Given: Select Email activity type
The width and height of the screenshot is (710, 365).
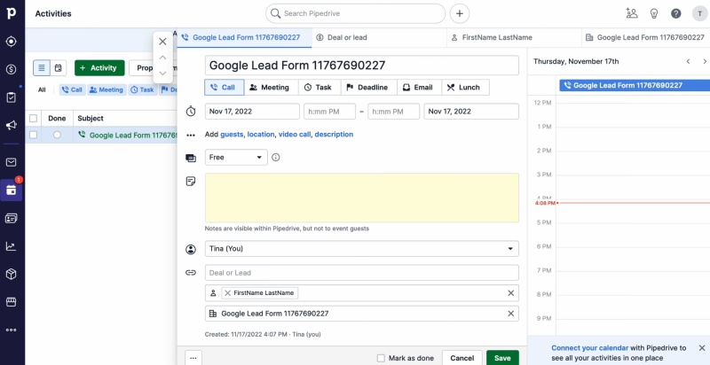Looking at the screenshot, I should point(419,88).
